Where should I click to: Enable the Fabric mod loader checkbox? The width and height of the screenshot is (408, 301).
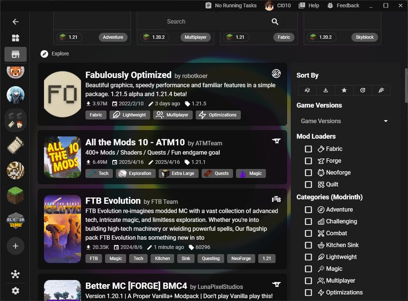[x=309, y=149]
